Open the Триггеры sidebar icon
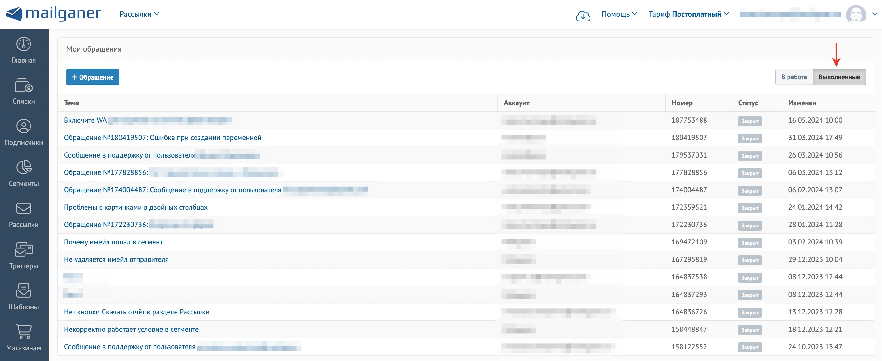The image size is (882, 361). pyautogui.click(x=24, y=249)
